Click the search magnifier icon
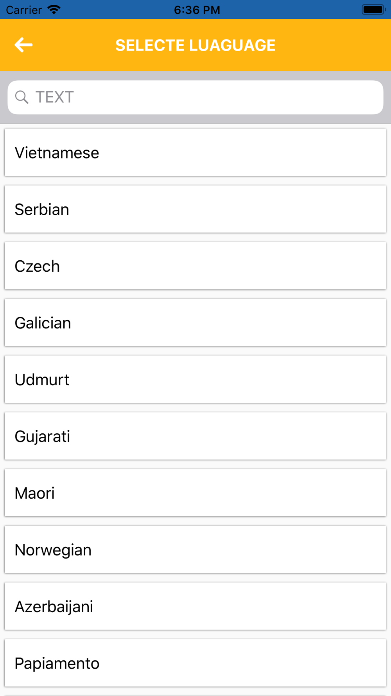 [22, 97]
